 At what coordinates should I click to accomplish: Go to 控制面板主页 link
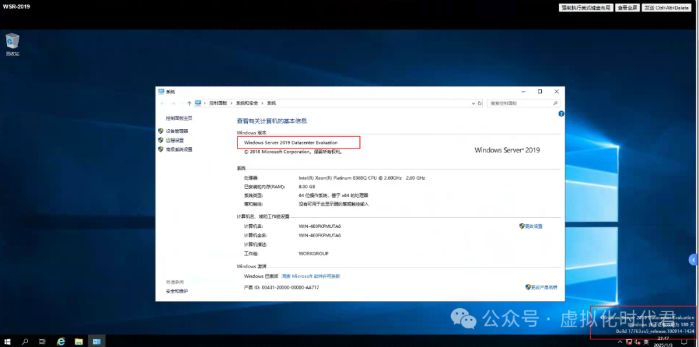(179, 118)
